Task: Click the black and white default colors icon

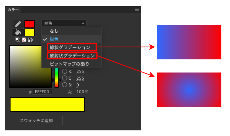Action: [x=18, y=39]
